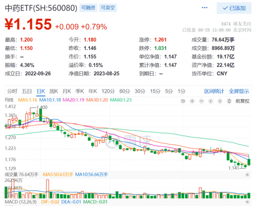Click the 最低 value 1.150

tap(26, 48)
